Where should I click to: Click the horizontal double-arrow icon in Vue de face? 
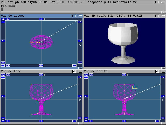(80, 77)
